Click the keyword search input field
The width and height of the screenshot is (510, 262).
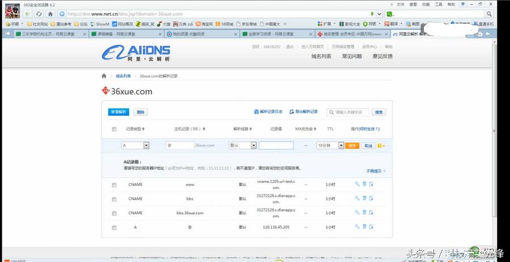pos(348,112)
